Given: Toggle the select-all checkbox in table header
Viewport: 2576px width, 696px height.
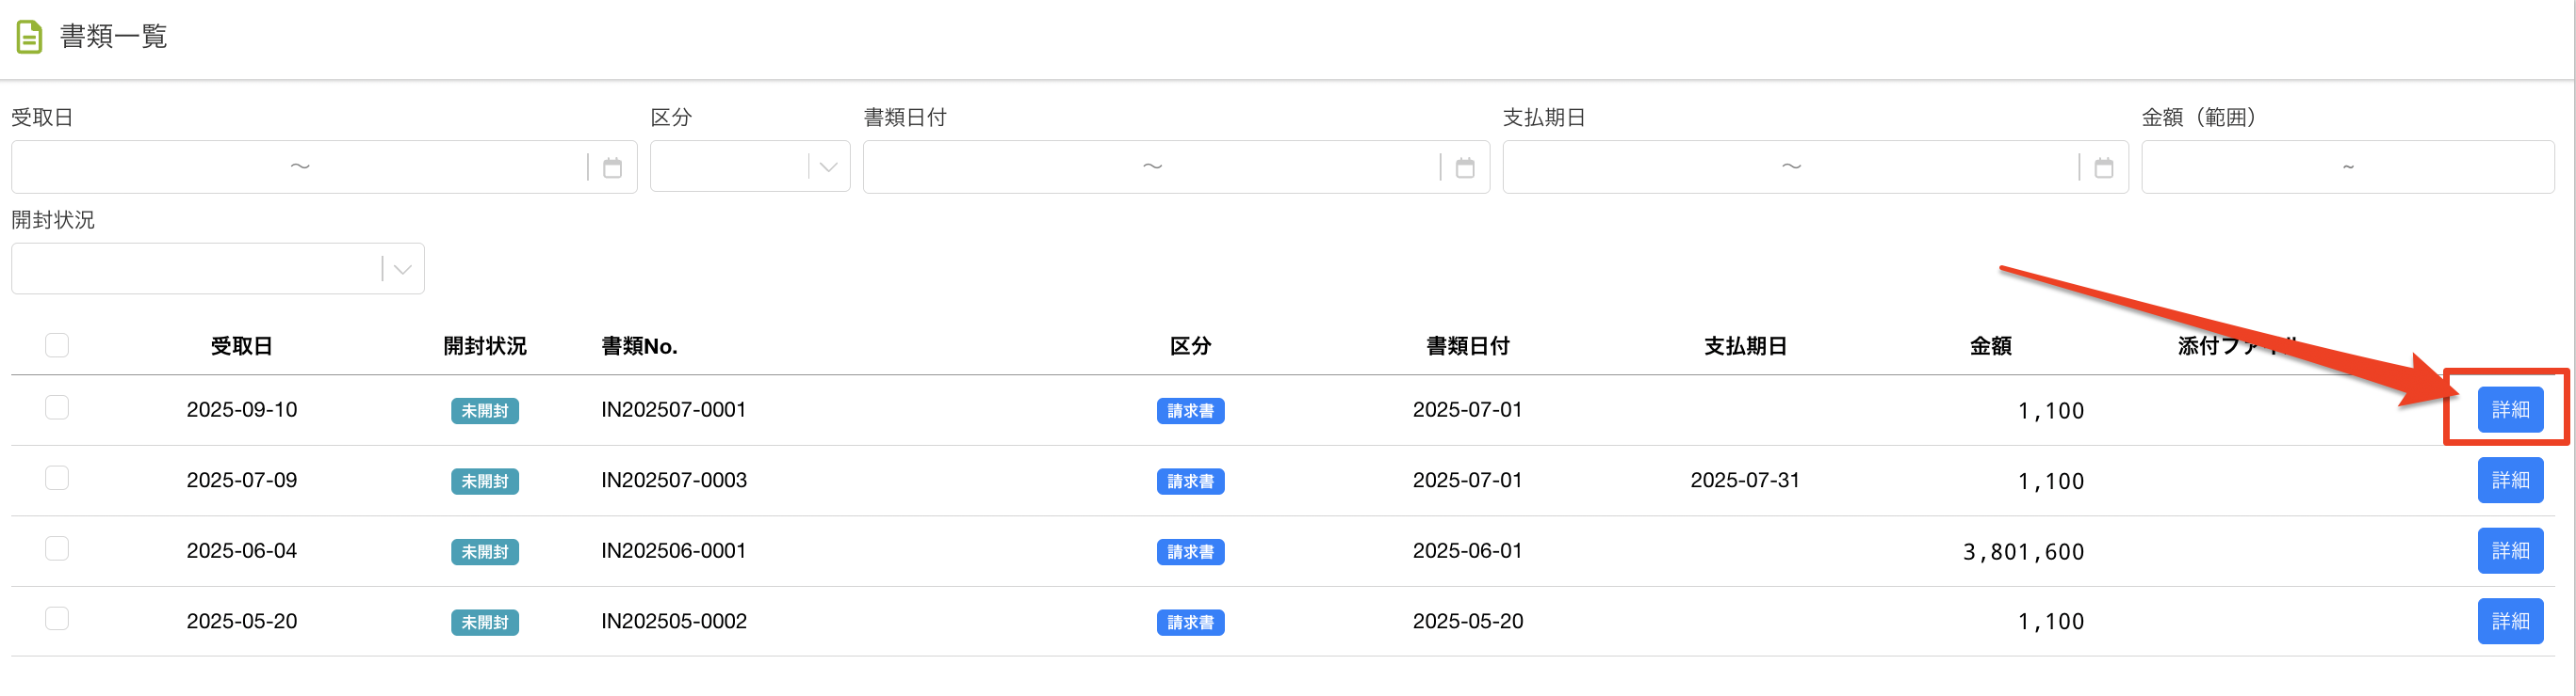Looking at the screenshot, I should point(57,345).
